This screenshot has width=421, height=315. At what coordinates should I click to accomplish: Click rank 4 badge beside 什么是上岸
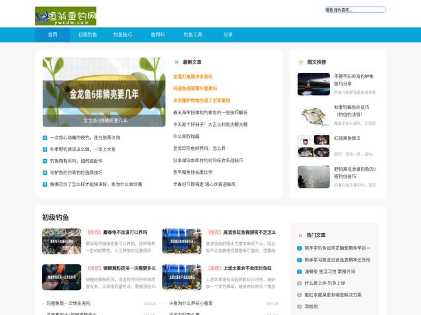(299, 283)
